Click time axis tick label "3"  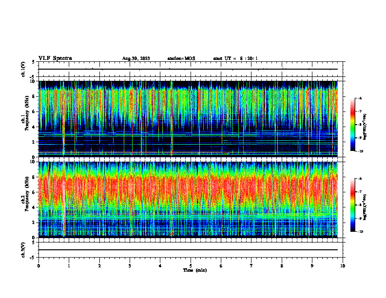coord(130,266)
